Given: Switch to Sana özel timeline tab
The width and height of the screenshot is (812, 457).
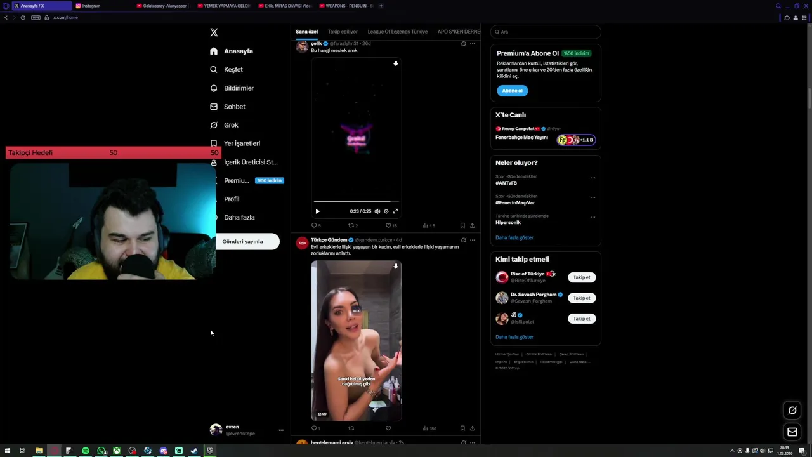Looking at the screenshot, I should (306, 32).
